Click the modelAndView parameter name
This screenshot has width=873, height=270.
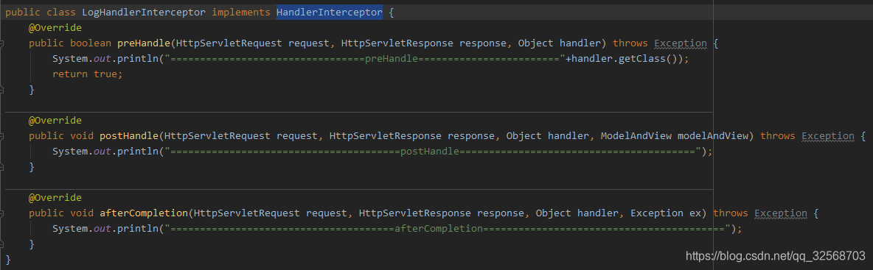tap(713, 136)
